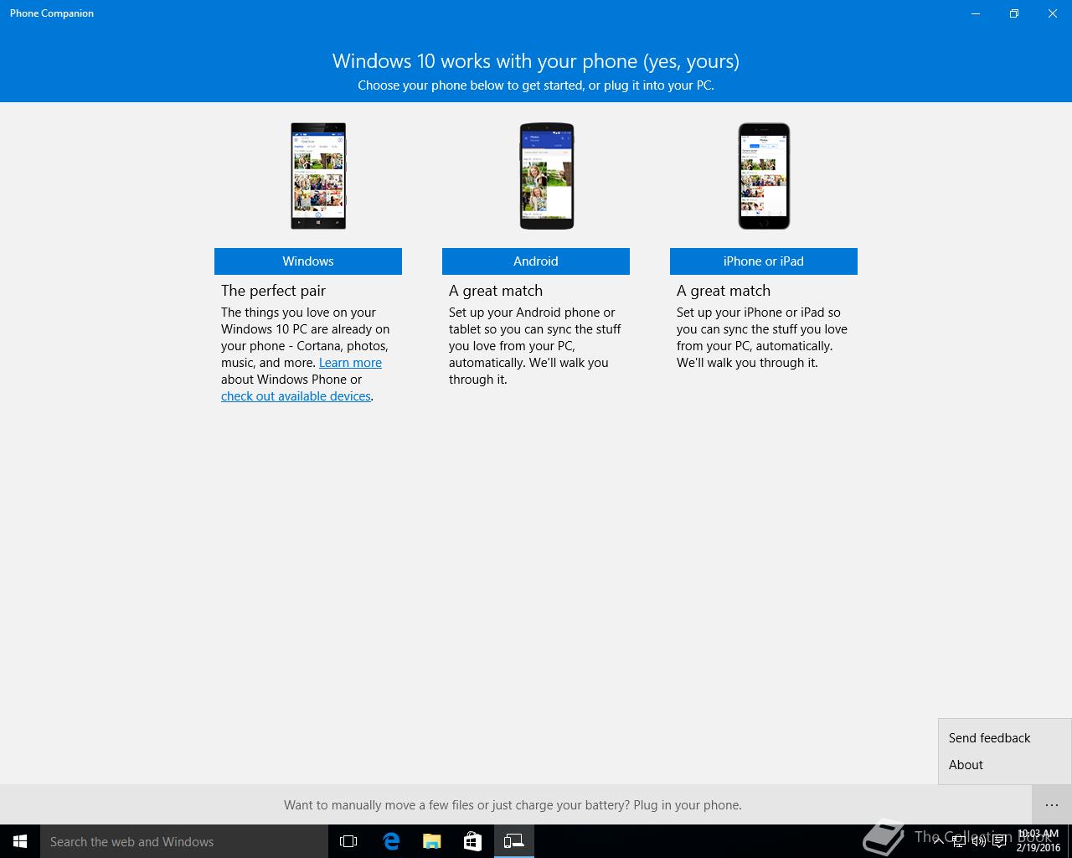Click the heading "The perfect pair"

tap(273, 291)
